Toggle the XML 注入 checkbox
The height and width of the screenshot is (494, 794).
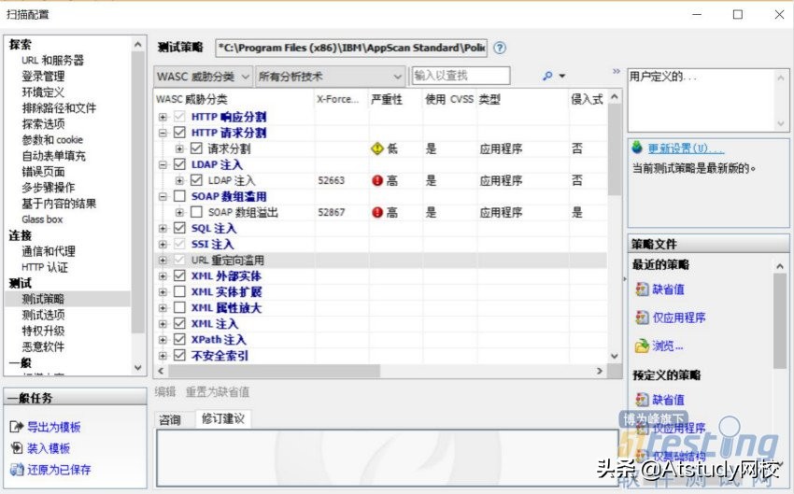[179, 323]
